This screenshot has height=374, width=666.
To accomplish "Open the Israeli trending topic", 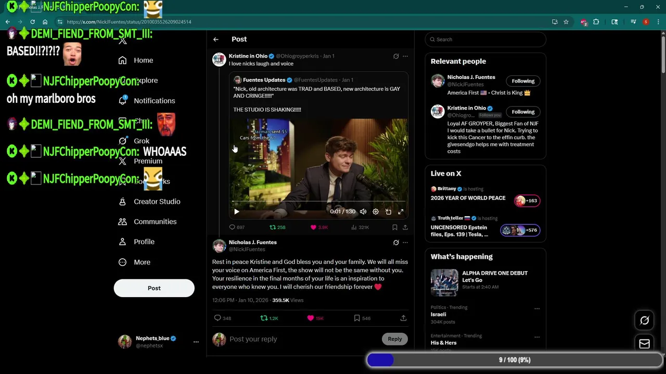I will click(x=439, y=314).
